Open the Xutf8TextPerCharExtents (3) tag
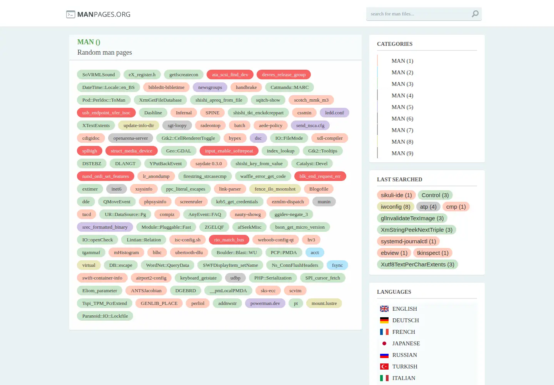Viewport: 554px width, 385px height. [x=417, y=264]
